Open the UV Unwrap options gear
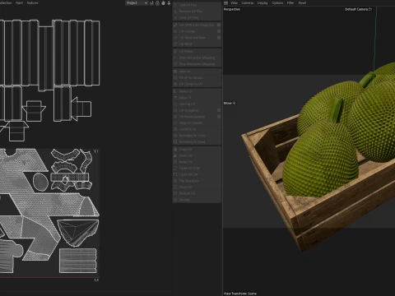The height and width of the screenshot is (296, 395). tap(219, 31)
